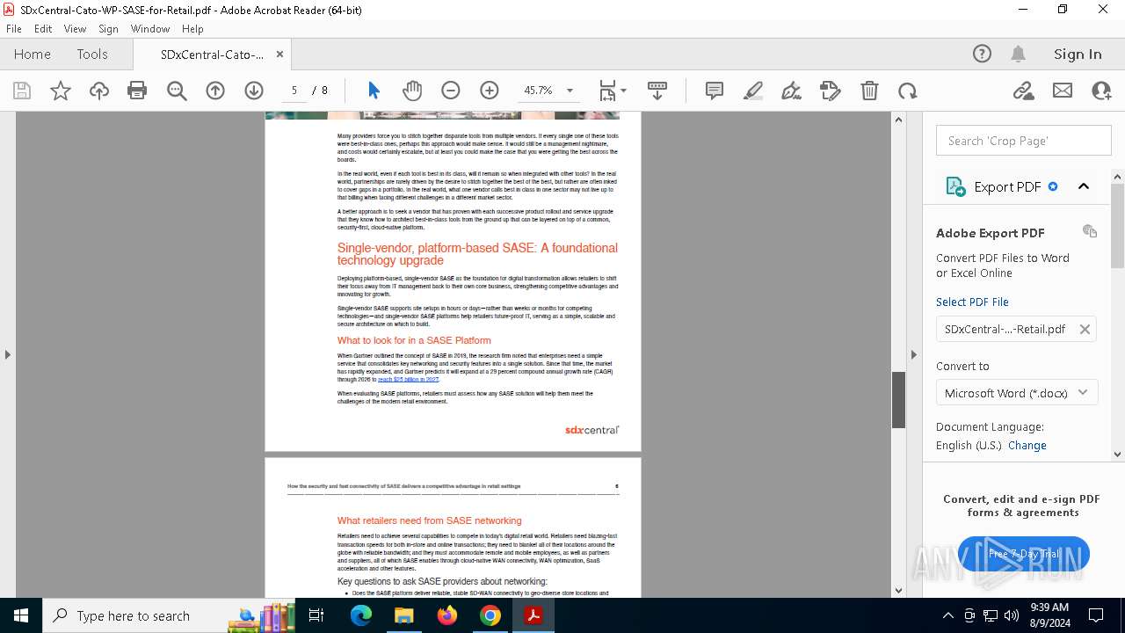Add document to starred favorites
1125x633 pixels.
pyautogui.click(x=61, y=91)
